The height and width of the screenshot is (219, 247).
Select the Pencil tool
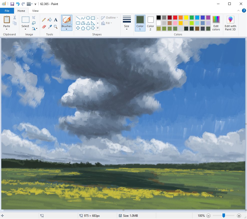tap(44, 20)
